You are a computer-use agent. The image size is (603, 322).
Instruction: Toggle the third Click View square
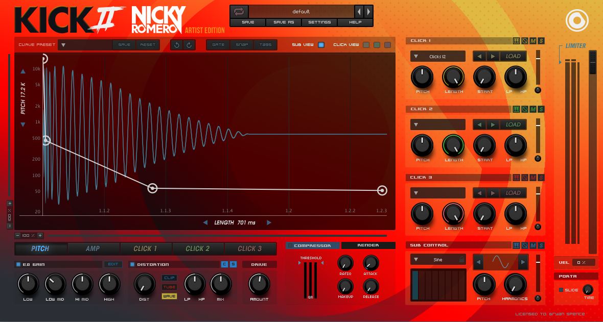(388, 44)
